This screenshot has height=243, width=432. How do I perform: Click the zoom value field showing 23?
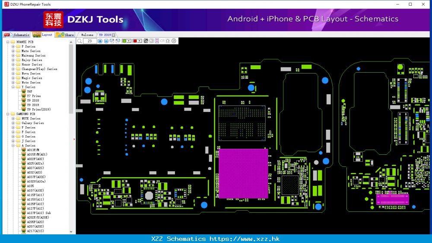pyautogui.click(x=90, y=41)
